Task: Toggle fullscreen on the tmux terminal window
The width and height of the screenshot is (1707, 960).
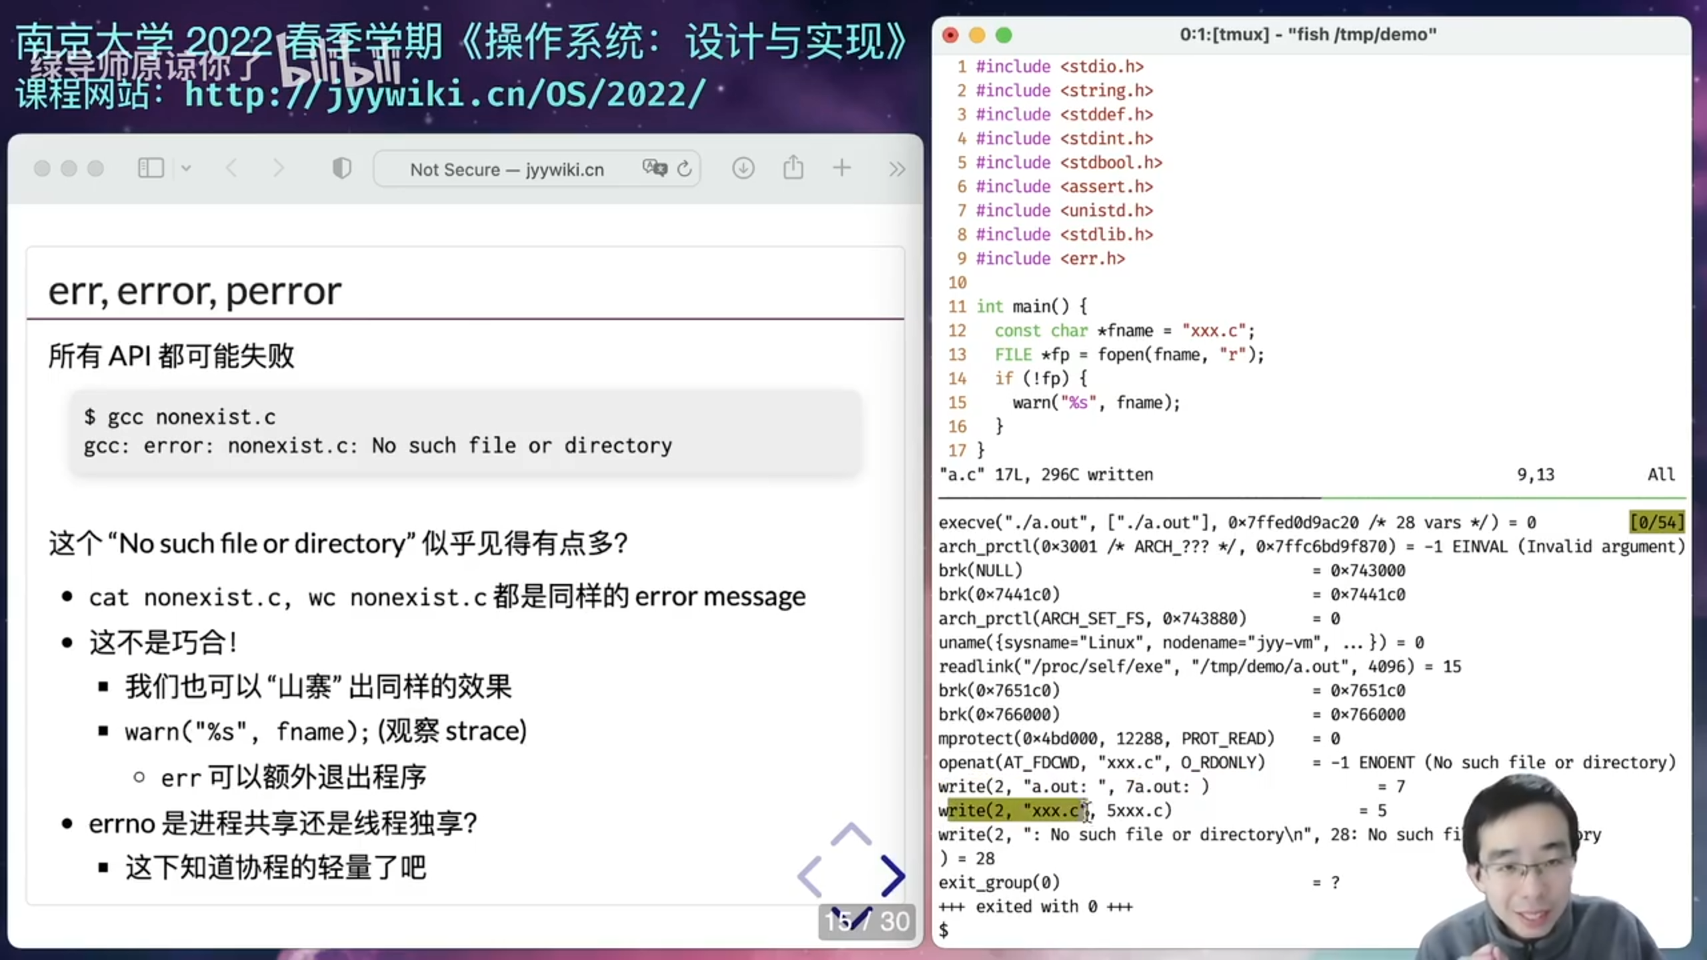Action: (x=1004, y=35)
